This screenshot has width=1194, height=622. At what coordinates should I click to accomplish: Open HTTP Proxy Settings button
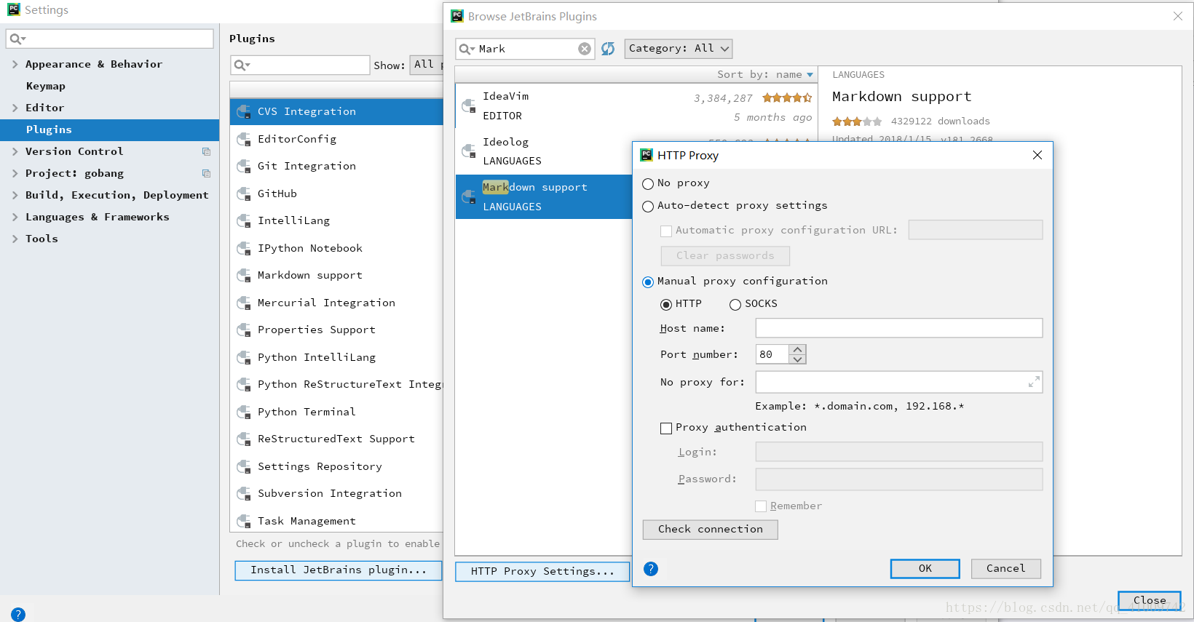pos(542,572)
